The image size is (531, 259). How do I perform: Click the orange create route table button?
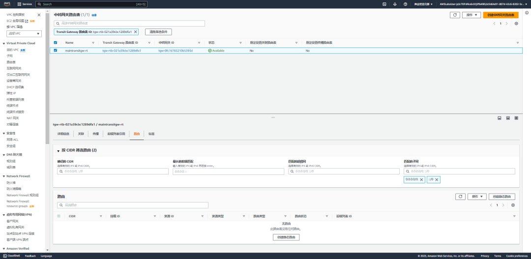coord(501,15)
